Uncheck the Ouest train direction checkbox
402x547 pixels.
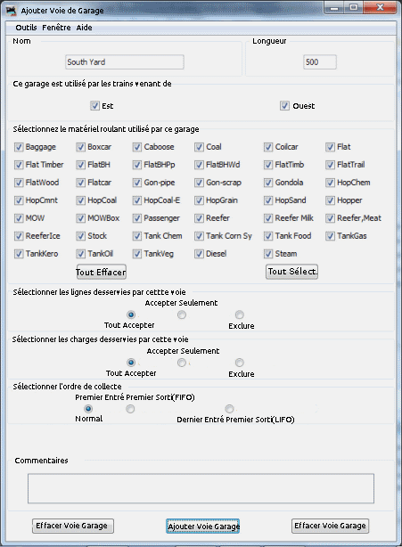pos(284,106)
